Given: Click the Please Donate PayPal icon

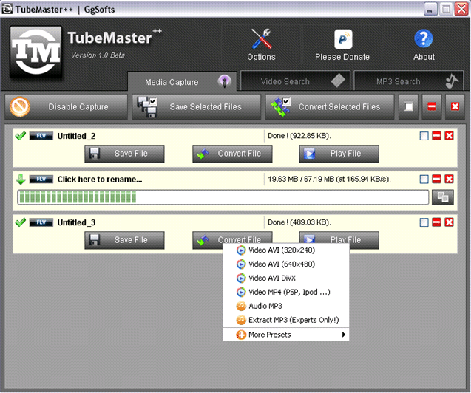Looking at the screenshot, I should tap(343, 39).
